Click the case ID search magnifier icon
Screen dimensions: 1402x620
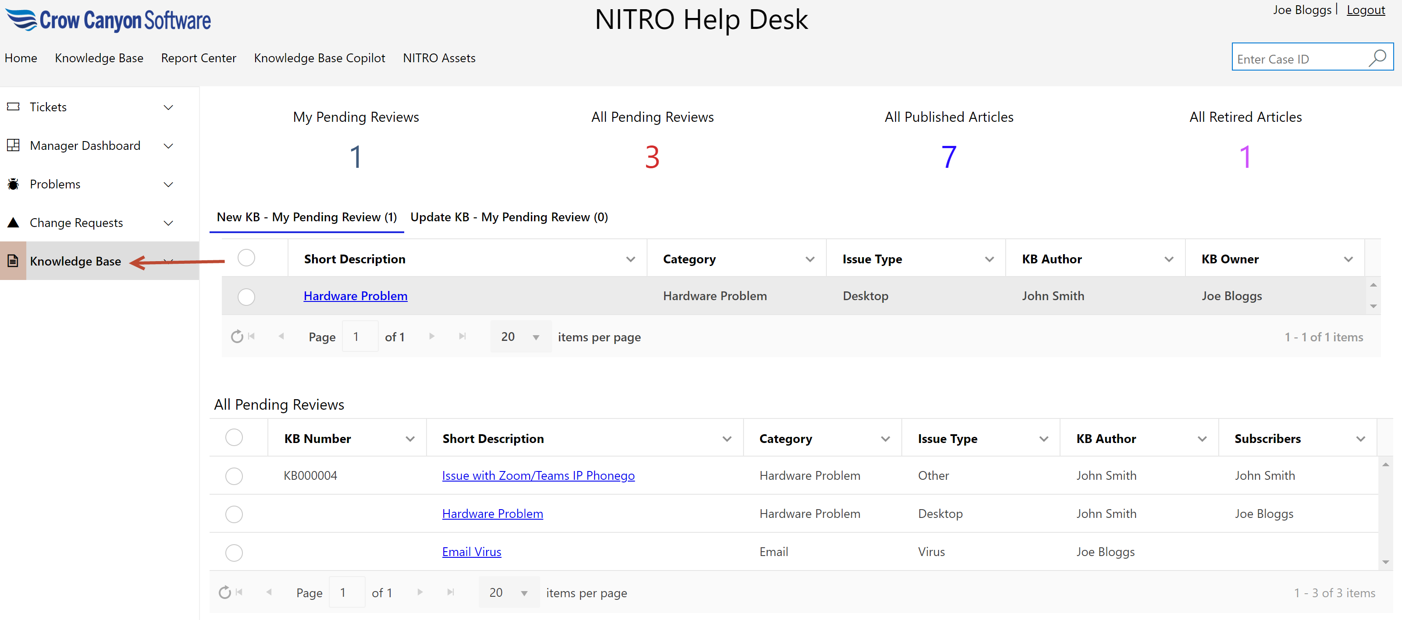(x=1377, y=58)
